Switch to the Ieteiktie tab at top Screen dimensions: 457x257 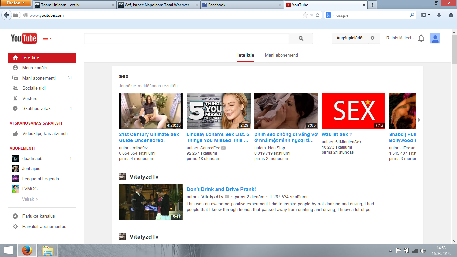[x=246, y=55]
